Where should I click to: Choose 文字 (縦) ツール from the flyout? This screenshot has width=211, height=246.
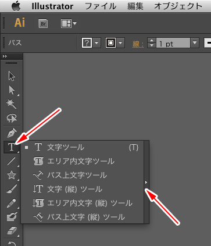83,189
